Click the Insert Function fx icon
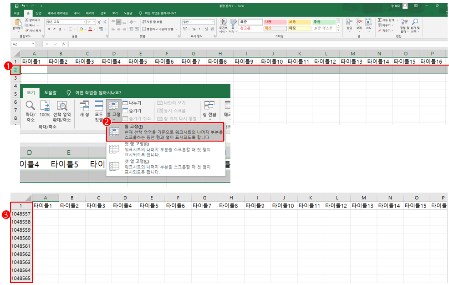Viewport: 449px width, 285px height. pyautogui.click(x=63, y=44)
